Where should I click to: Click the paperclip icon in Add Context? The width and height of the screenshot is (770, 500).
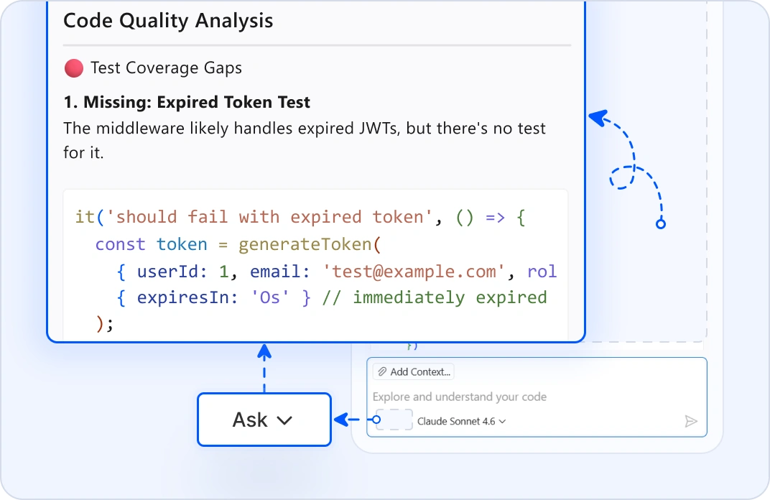click(382, 372)
